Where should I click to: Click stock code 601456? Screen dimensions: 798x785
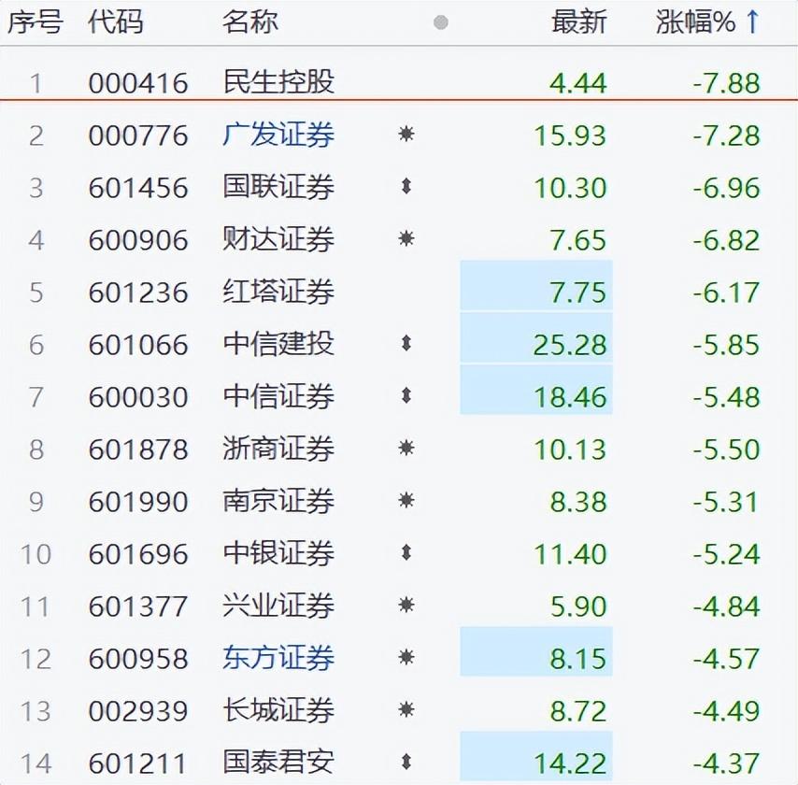138,189
